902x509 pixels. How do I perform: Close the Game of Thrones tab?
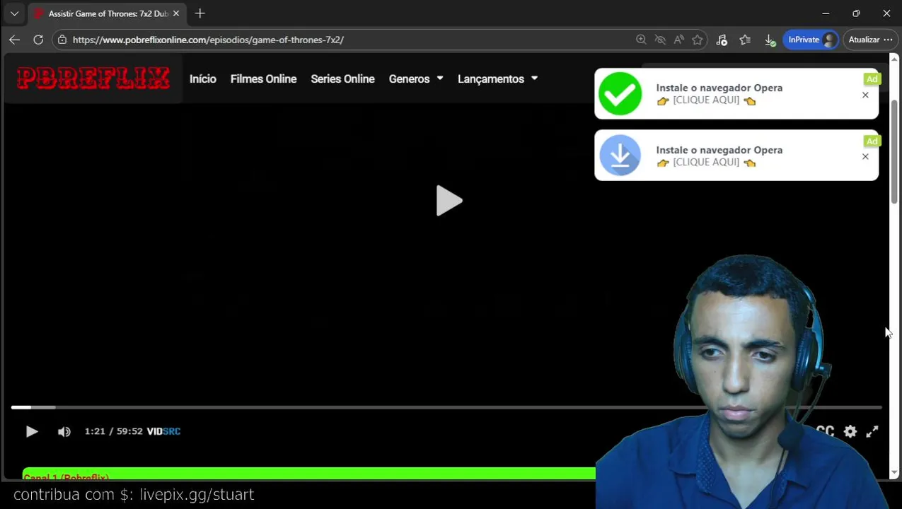pyautogui.click(x=176, y=13)
